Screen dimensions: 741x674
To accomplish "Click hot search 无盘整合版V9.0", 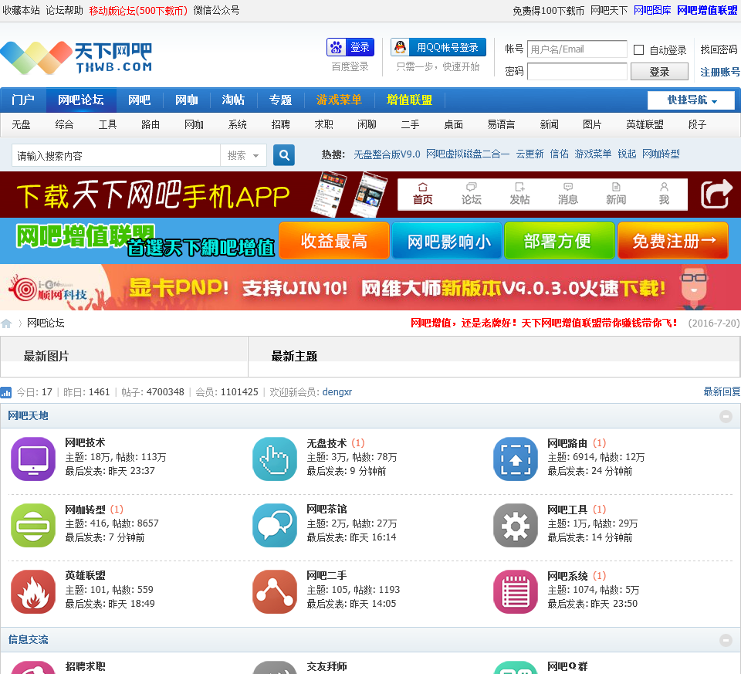I will (387, 154).
